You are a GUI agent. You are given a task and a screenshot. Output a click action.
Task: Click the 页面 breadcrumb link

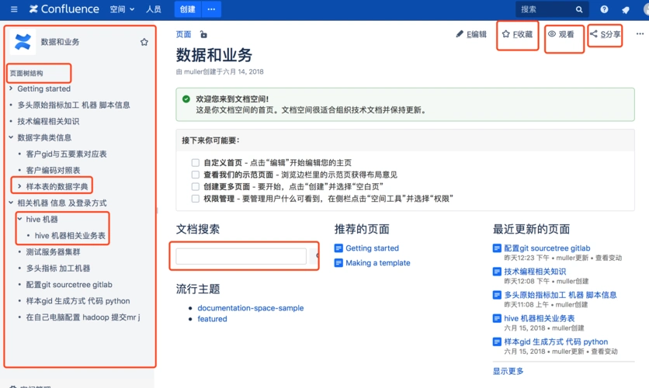(183, 34)
